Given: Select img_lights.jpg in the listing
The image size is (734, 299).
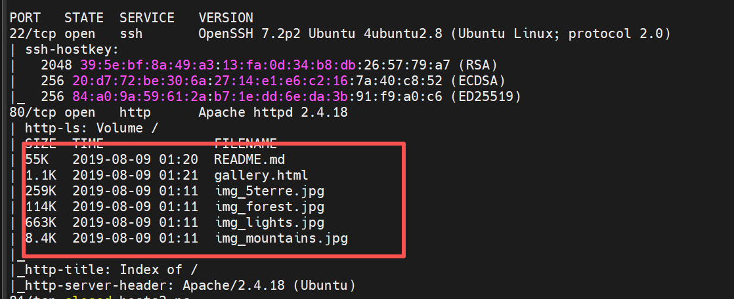Looking at the screenshot, I should 269,222.
